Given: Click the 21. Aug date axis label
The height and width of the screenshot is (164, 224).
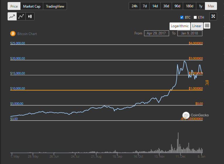Looking at the screenshot, I should tap(96, 156).
